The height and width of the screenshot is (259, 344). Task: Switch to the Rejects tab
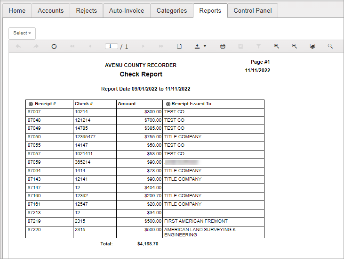tap(86, 10)
